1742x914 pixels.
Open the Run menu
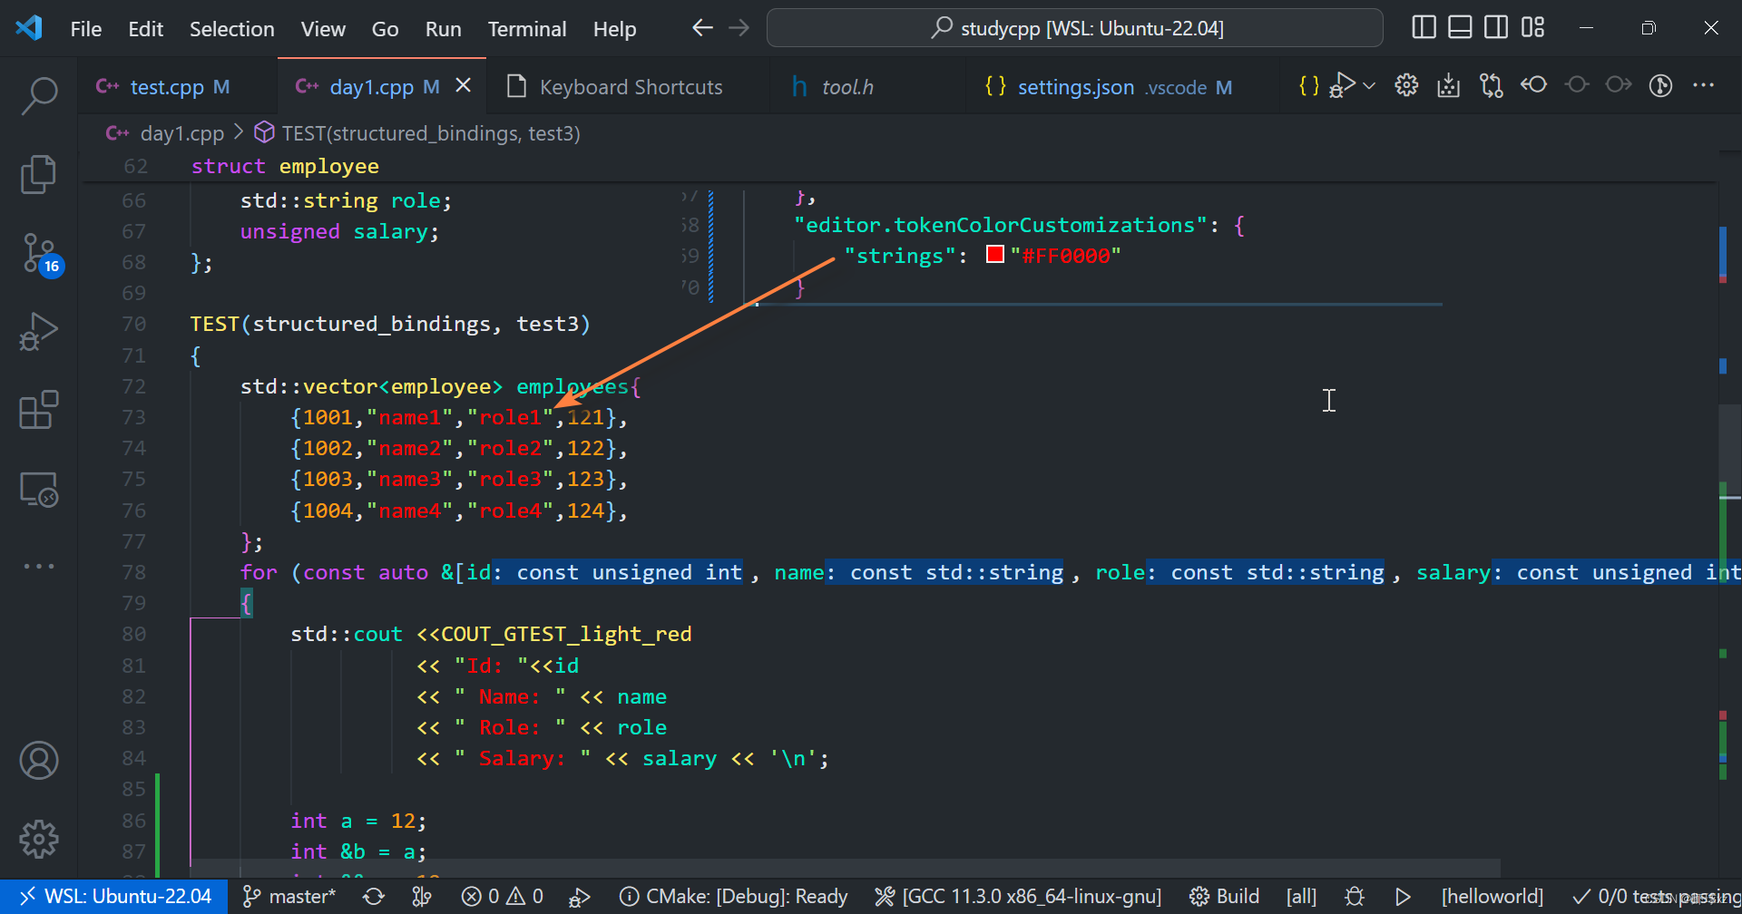(x=443, y=29)
